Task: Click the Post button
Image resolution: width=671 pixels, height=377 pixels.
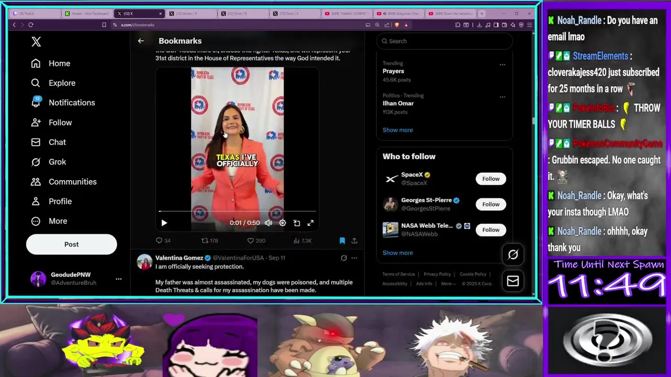Action: (x=71, y=245)
